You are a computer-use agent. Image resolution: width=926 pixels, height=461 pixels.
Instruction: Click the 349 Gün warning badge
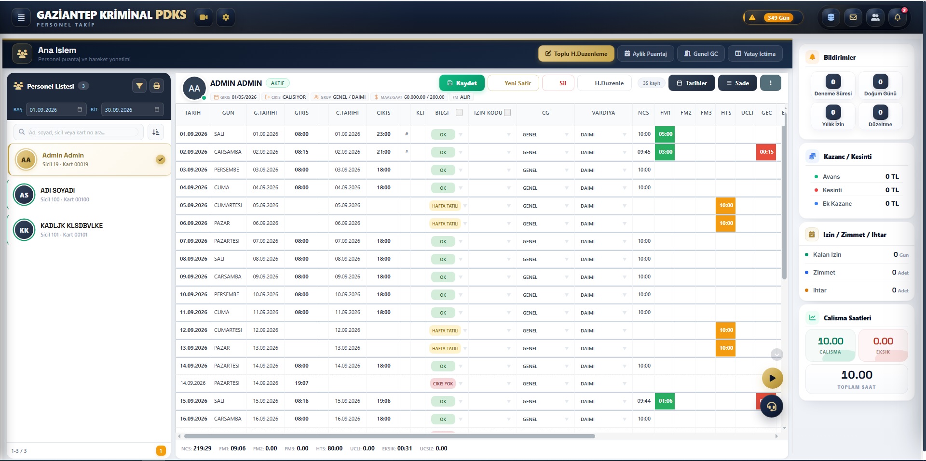[x=773, y=17]
